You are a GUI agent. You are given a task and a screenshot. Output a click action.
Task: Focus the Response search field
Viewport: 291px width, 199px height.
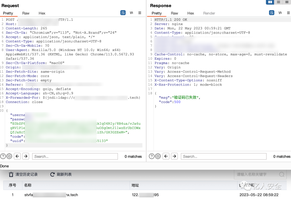pos(224,156)
